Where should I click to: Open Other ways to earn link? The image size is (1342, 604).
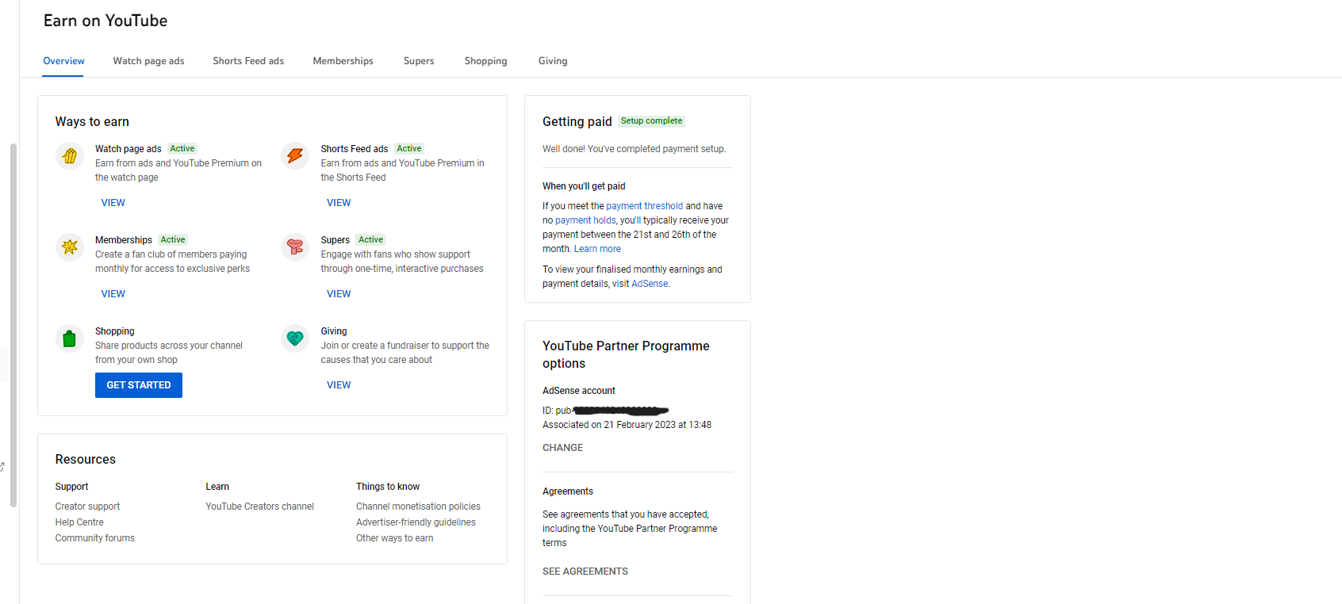pos(394,538)
